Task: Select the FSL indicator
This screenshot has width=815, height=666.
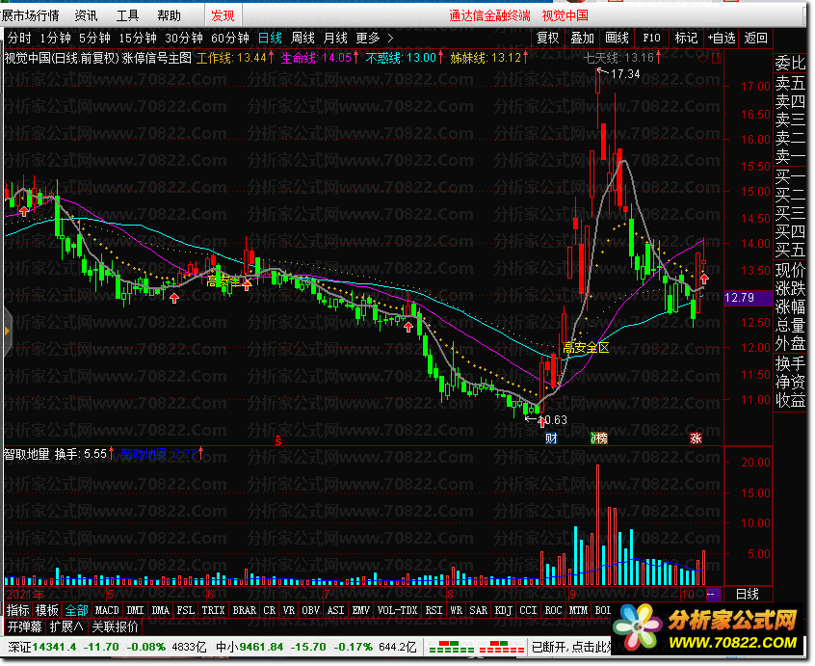Action: click(x=186, y=610)
